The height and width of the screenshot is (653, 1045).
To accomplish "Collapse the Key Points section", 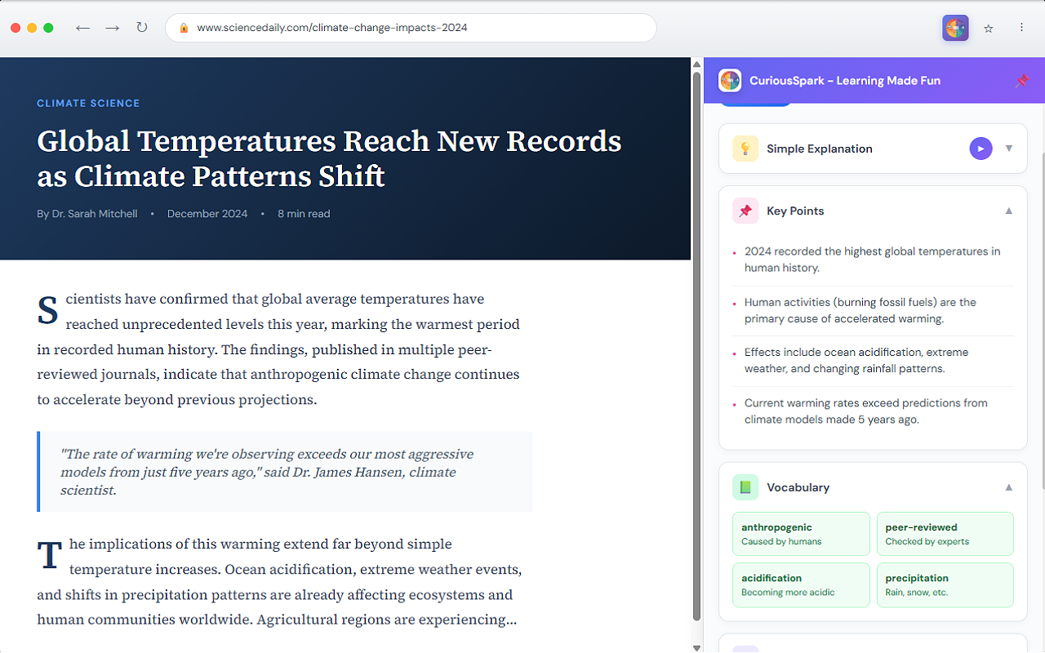I will [1008, 210].
